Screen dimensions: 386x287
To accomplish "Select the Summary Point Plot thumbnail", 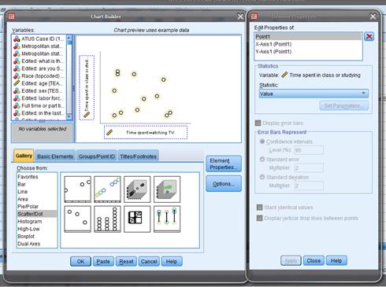I will [77, 219].
